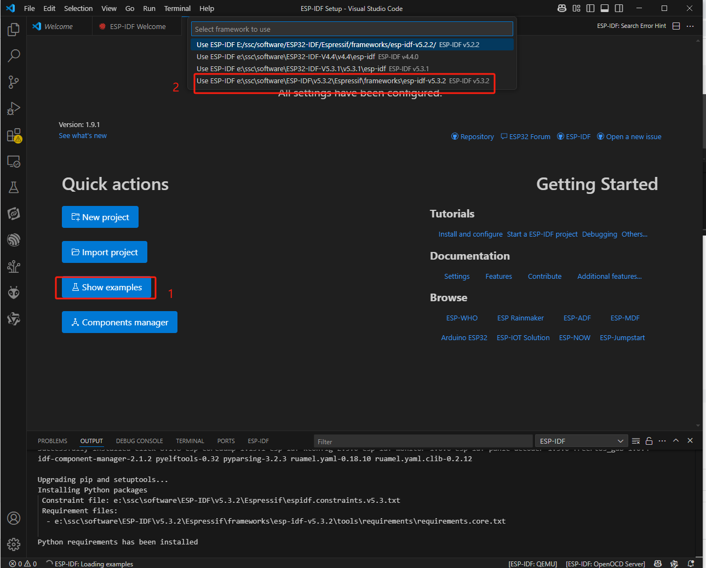This screenshot has width=706, height=568.
Task: Switch to the ESP-IDF Welcome tab
Action: coord(137,26)
